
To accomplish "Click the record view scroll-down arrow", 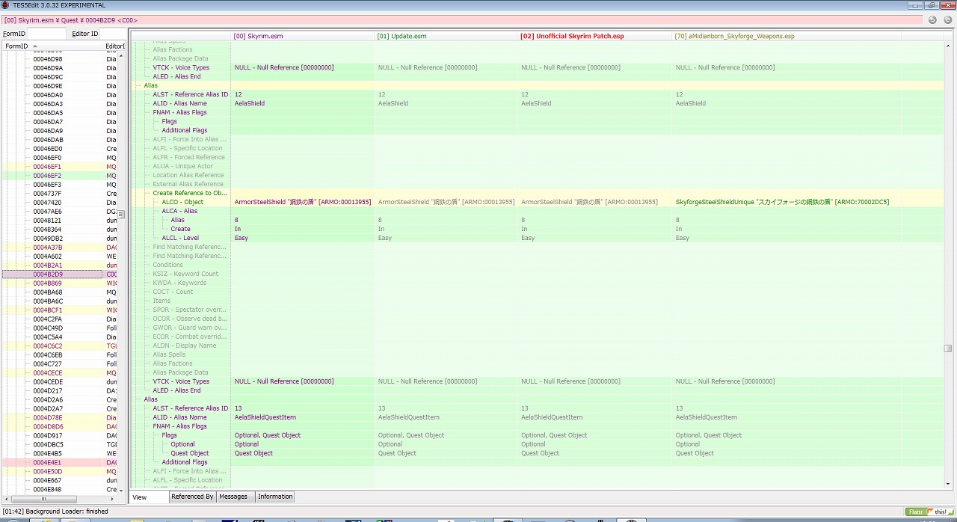I will point(947,485).
